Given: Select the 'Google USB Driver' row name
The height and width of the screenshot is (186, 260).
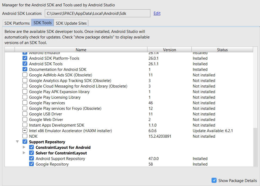Looking at the screenshot, I should tap(46, 114).
